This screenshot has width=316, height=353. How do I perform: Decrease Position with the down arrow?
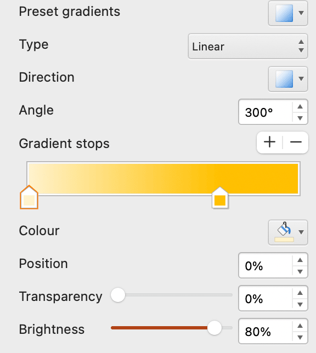(x=300, y=271)
